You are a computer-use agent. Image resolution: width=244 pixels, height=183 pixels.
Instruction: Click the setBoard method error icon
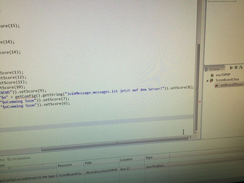(216, 85)
